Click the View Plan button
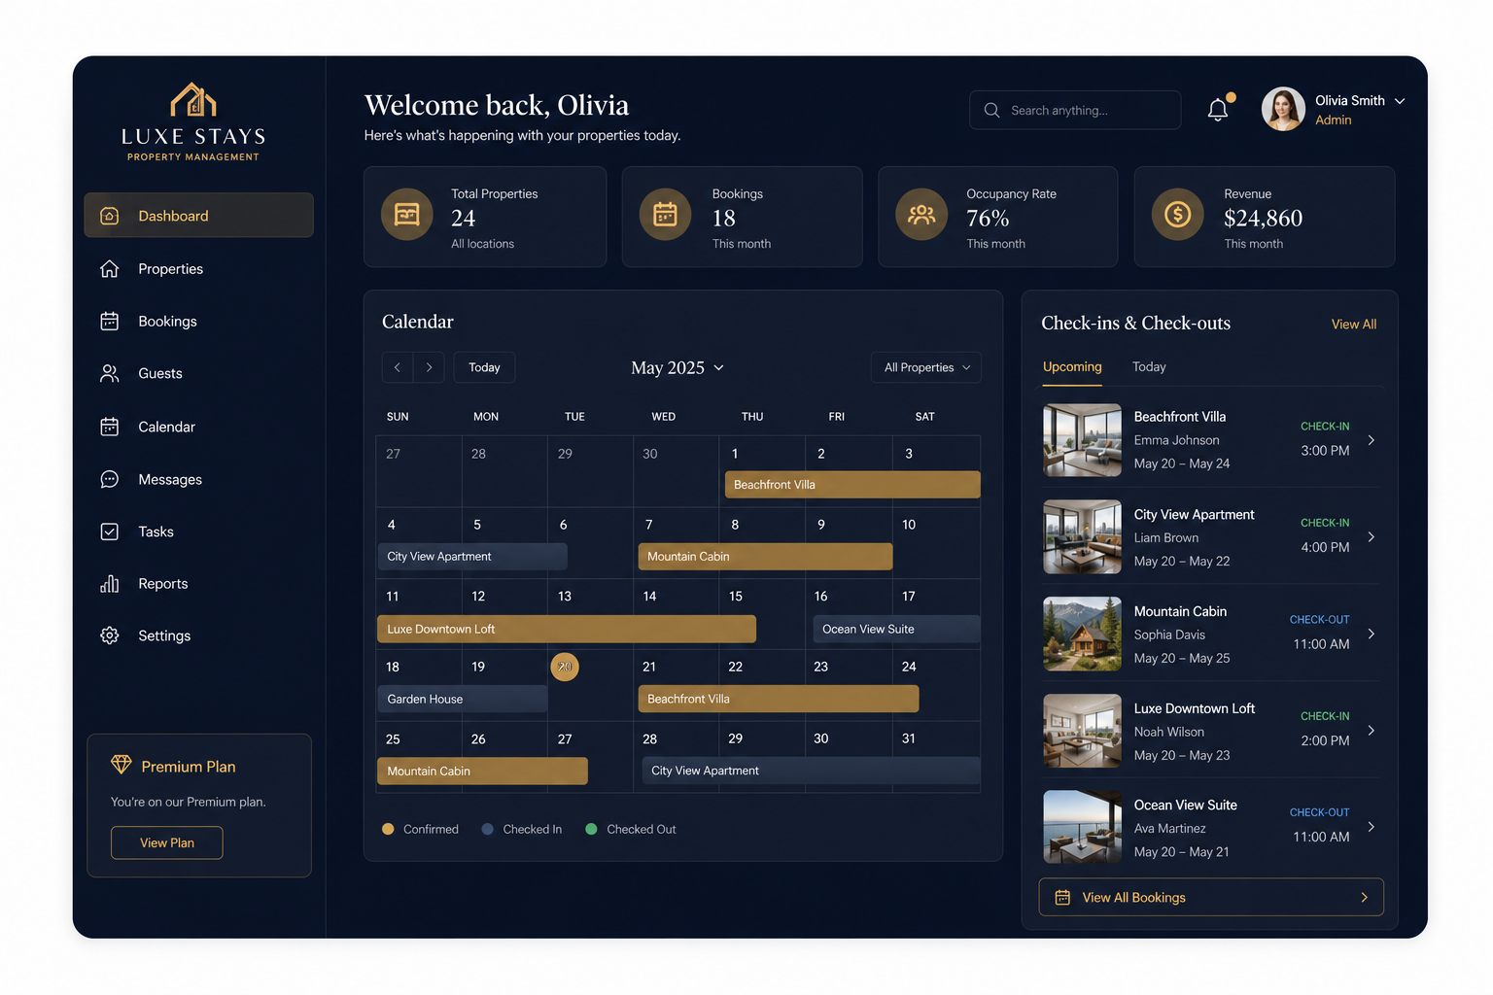1493x995 pixels. point(167,842)
